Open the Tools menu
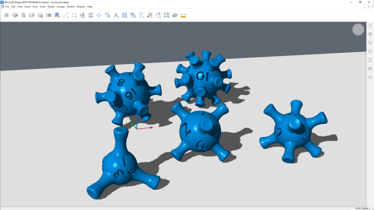Viewport: 374px width, 210px height. tap(35, 7)
